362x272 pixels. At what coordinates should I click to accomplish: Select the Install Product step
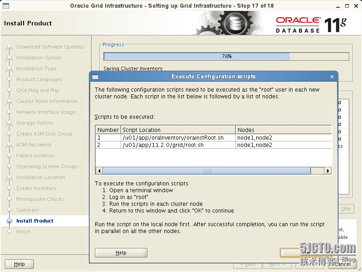coord(34,221)
